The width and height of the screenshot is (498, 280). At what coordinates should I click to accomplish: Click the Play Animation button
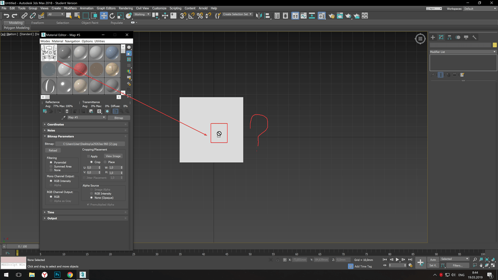pos(397,260)
